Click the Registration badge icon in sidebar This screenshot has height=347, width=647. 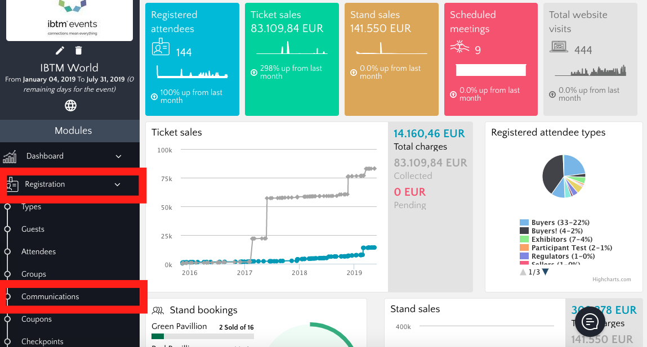[12, 184]
